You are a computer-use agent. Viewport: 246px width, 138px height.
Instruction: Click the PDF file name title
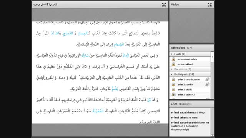coord(45,5)
